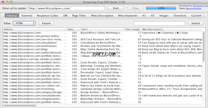
Task: Open the HTML filter dropdown
Action: point(24,23)
